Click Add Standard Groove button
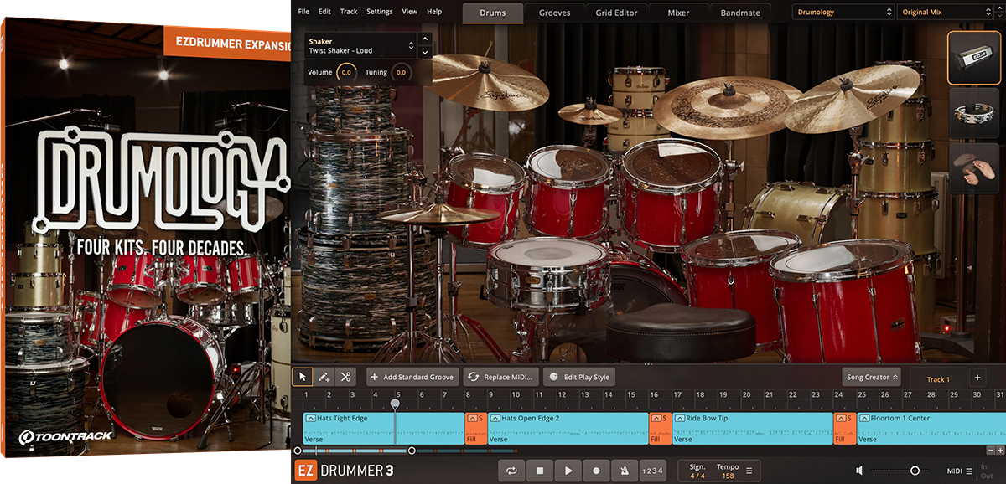Image resolution: width=1006 pixels, height=484 pixels. point(414,378)
